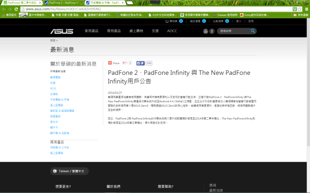
Task: Click the article date 2014/02/27
Action: [115, 93]
